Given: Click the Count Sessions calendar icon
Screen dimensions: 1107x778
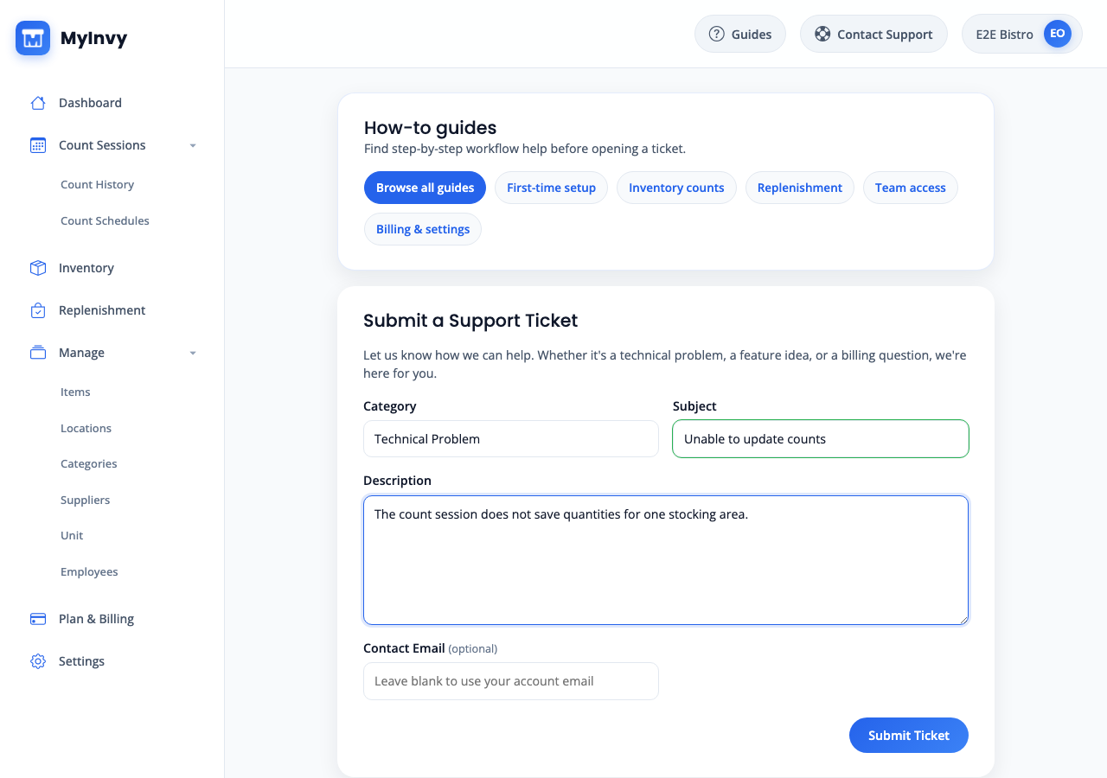Looking at the screenshot, I should tap(38, 145).
